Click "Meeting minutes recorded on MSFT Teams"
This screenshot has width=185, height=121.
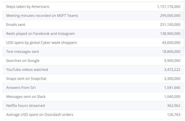[x=42, y=15]
